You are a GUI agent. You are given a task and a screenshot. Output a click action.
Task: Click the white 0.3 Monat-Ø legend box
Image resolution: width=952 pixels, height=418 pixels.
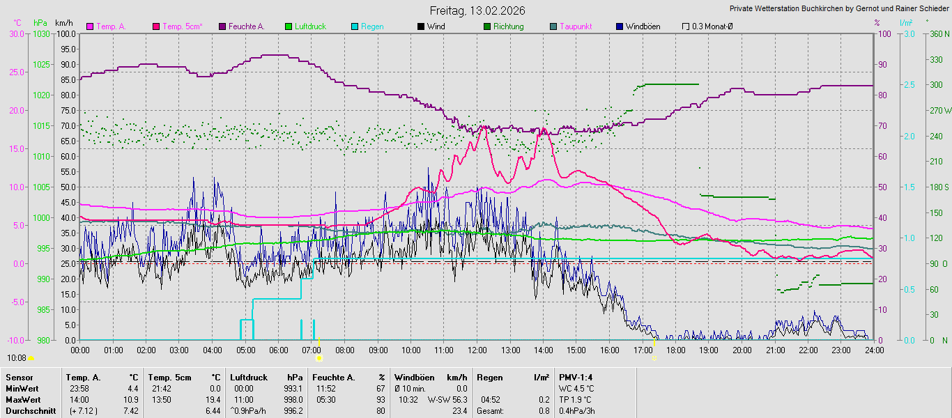point(686,26)
